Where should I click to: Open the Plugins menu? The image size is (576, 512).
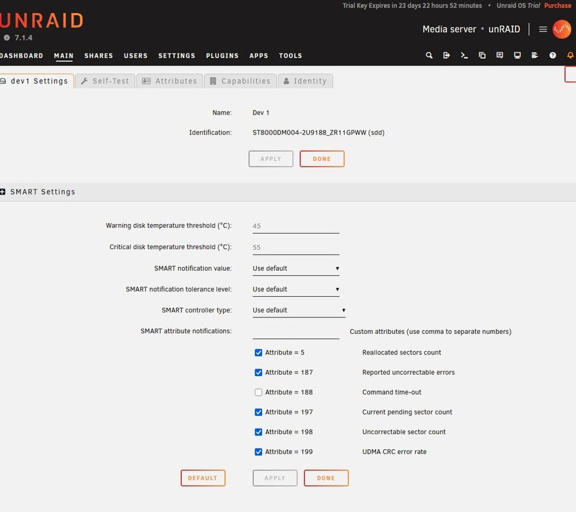(222, 56)
